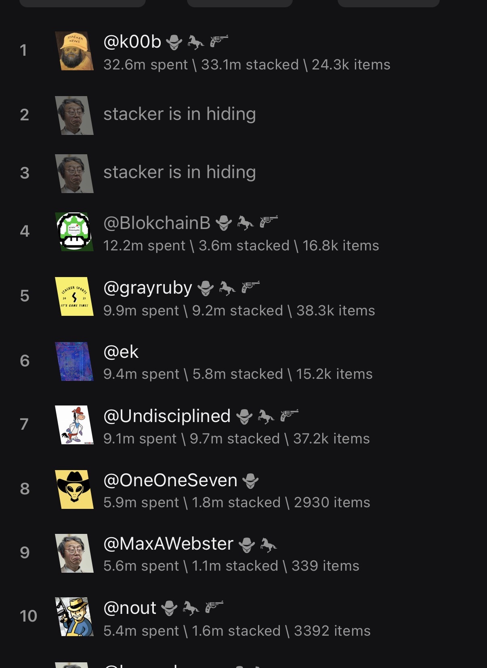Click the gun badge next to @k00b
Screen dimensions: 487x668
click(x=219, y=41)
